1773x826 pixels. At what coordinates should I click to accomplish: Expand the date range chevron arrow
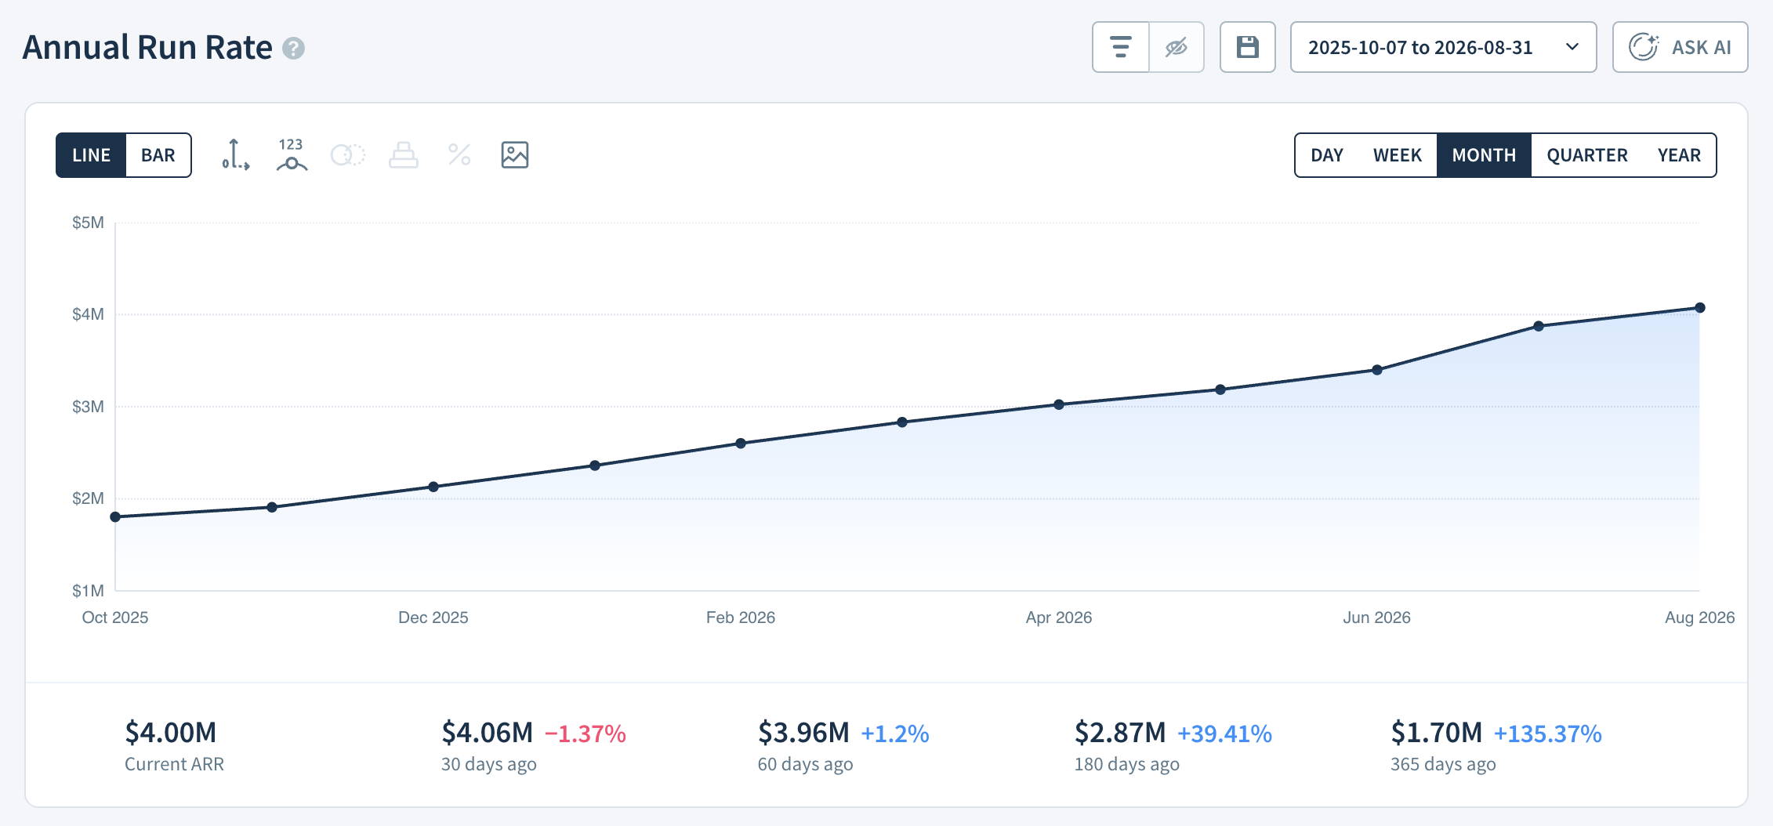1572,47
